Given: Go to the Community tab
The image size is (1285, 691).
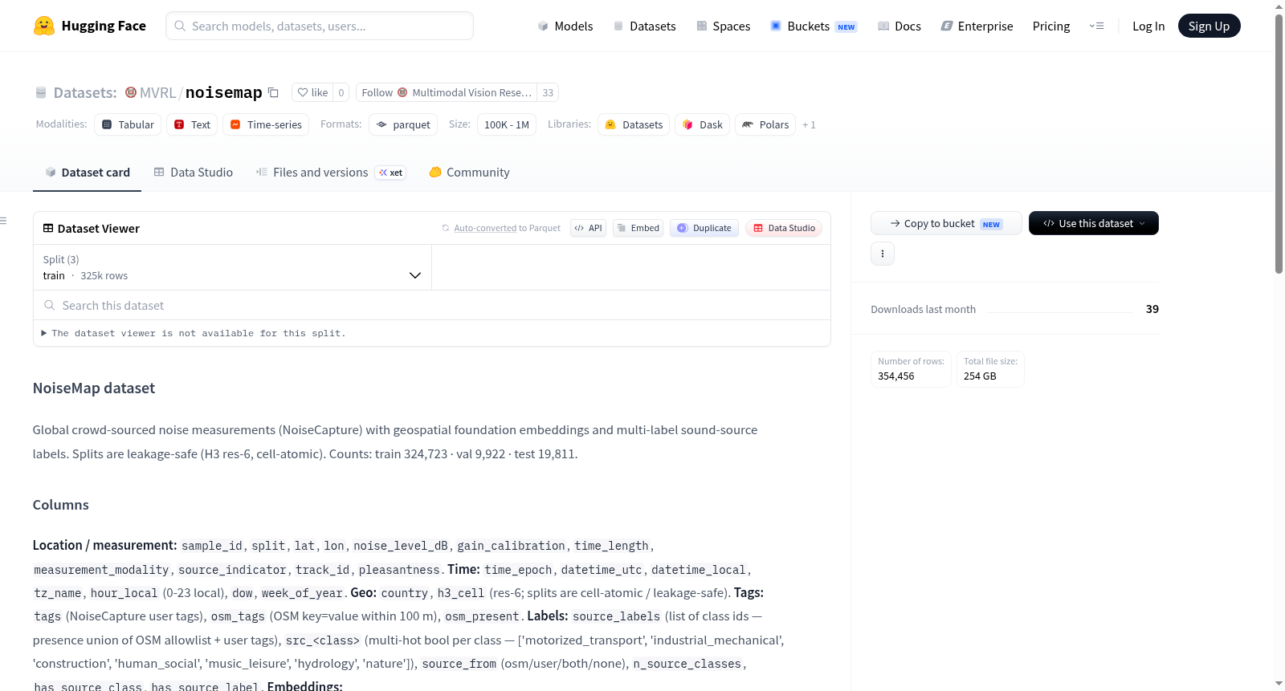Looking at the screenshot, I should coord(470,172).
